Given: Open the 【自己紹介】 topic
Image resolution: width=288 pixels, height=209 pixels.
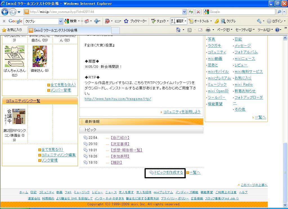Looking at the screenshot, I should tap(120, 138).
